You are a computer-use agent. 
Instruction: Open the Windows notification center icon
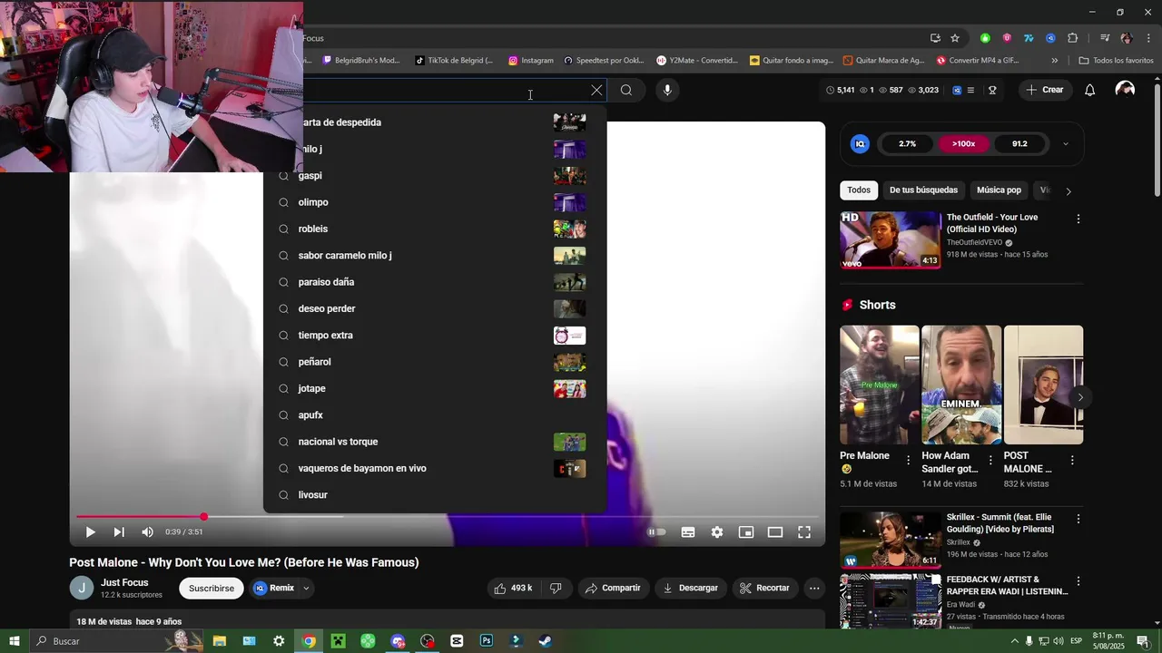click(x=1143, y=641)
